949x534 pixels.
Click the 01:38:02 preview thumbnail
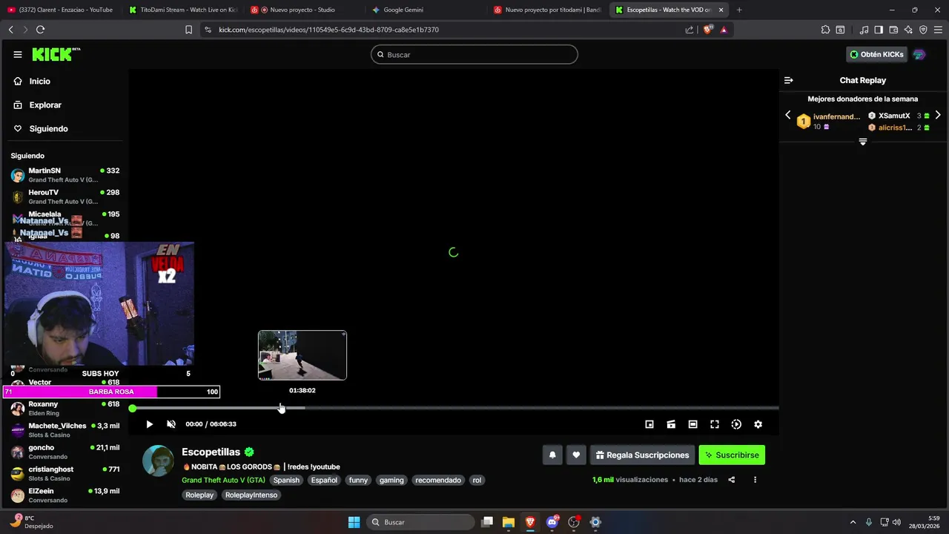tap(302, 355)
